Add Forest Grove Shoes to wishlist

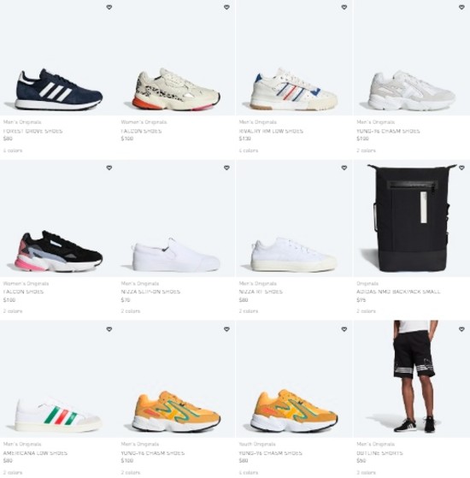(x=109, y=7)
